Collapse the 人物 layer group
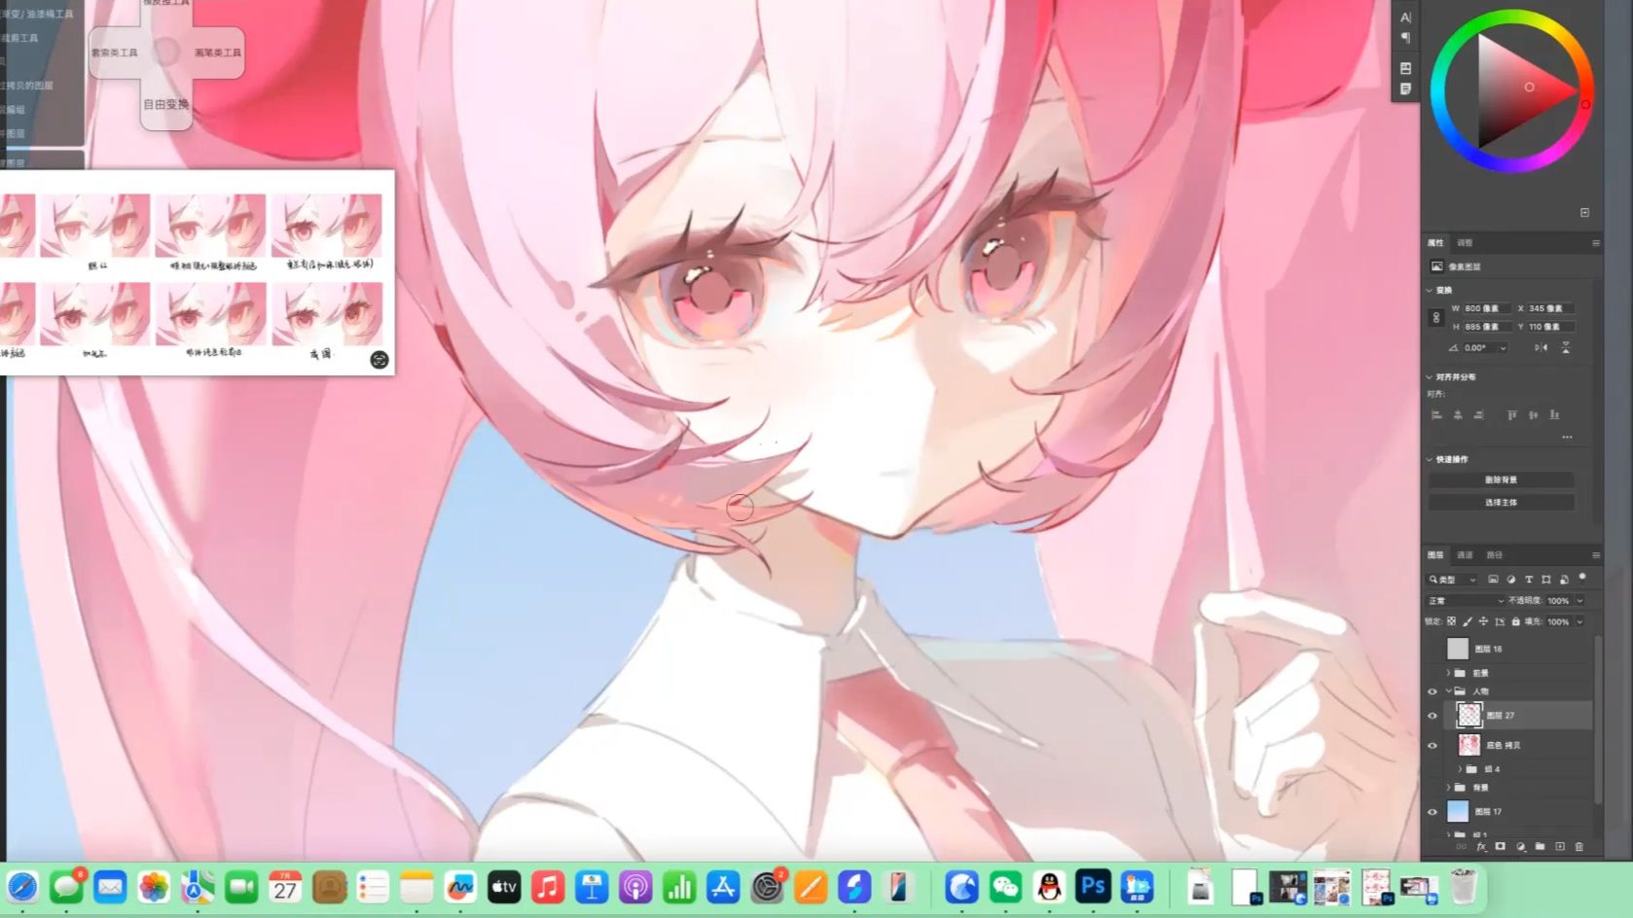Image resolution: width=1633 pixels, height=918 pixels. 1448,691
